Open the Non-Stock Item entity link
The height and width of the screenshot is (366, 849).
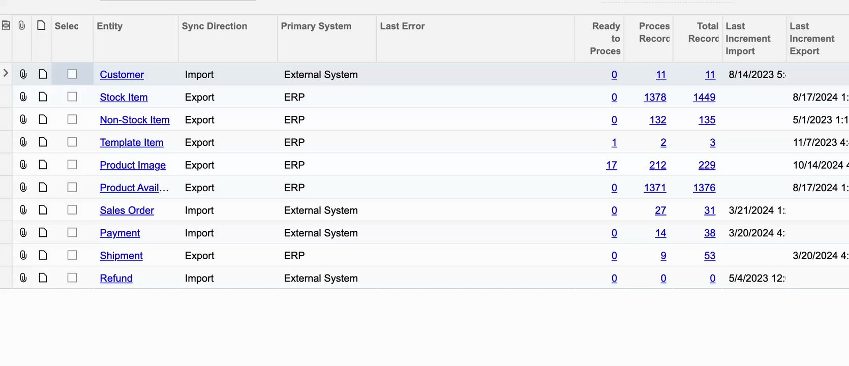(x=135, y=120)
